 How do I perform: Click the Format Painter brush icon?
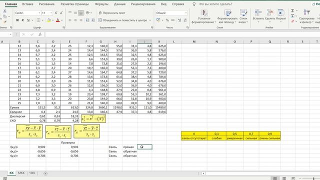(4, 21)
